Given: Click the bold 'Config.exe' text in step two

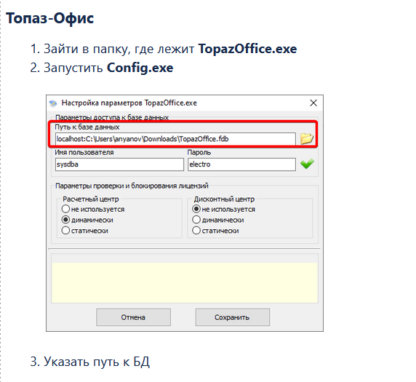Looking at the screenshot, I should coord(140,68).
